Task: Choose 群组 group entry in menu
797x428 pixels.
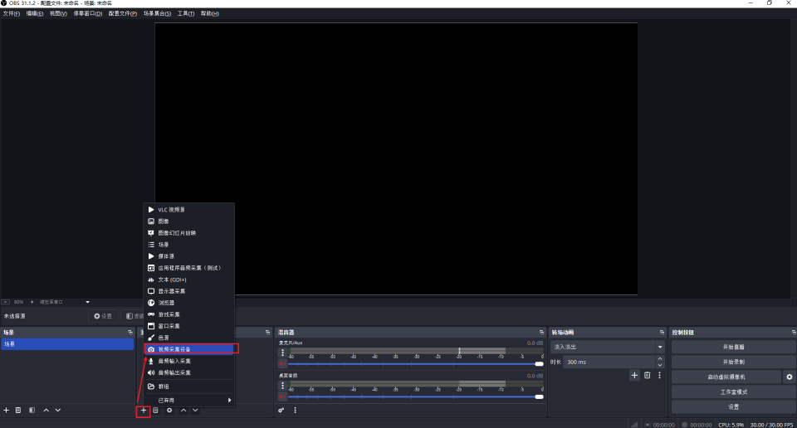Action: click(188, 387)
